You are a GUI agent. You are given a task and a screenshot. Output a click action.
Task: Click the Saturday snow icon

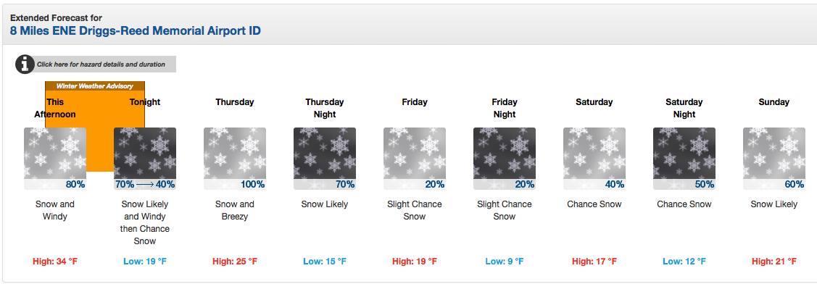(x=594, y=159)
